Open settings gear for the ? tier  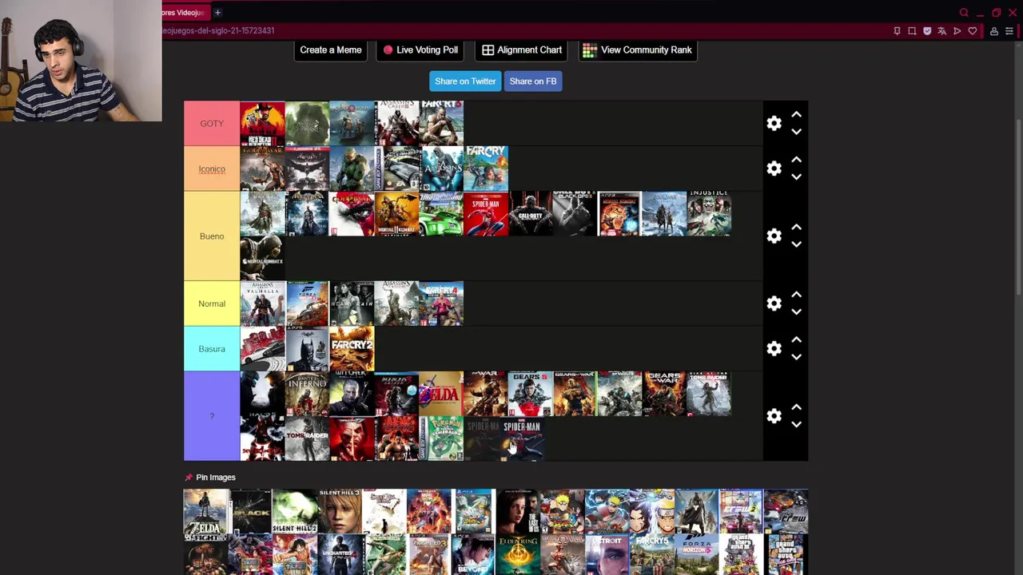(x=774, y=416)
